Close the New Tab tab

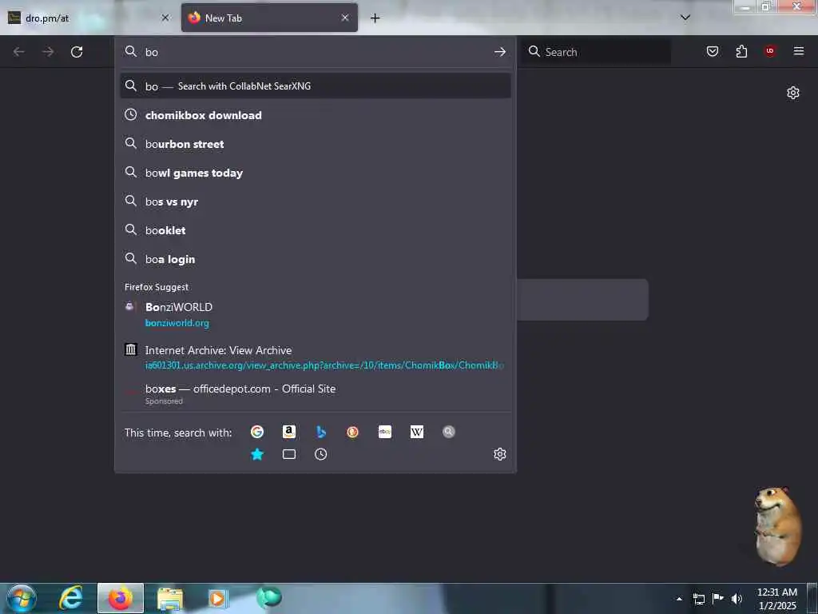pyautogui.click(x=345, y=18)
